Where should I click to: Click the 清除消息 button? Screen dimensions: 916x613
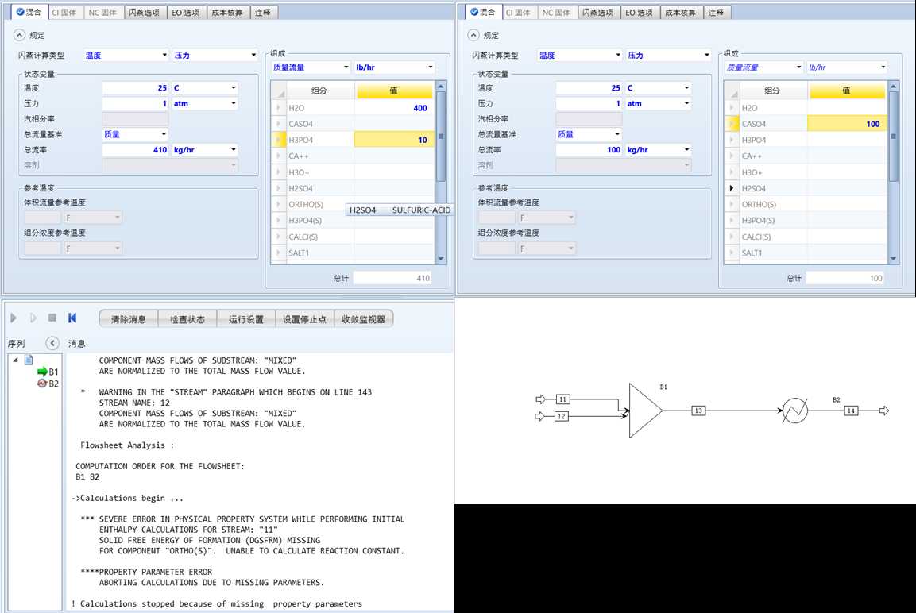tap(128, 319)
